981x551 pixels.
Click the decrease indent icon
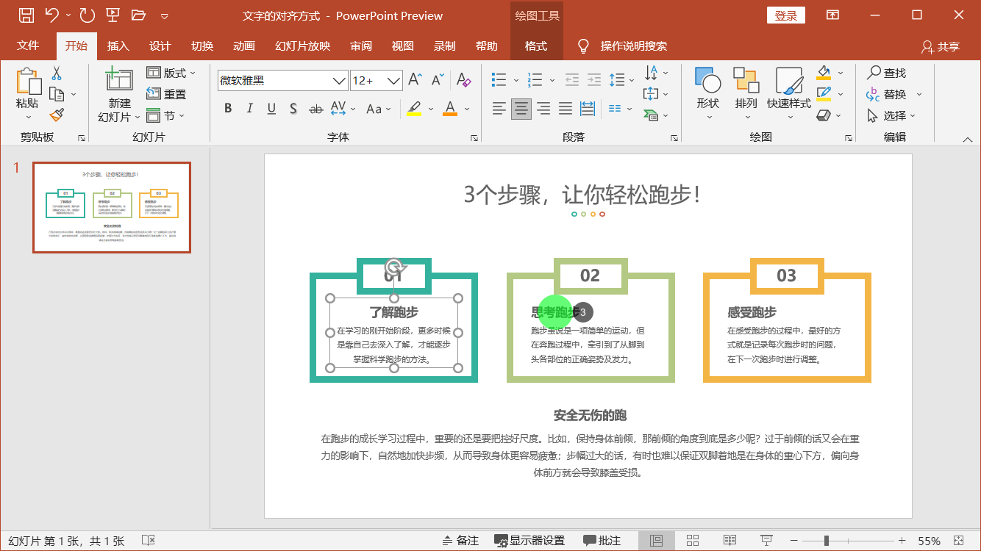click(572, 79)
